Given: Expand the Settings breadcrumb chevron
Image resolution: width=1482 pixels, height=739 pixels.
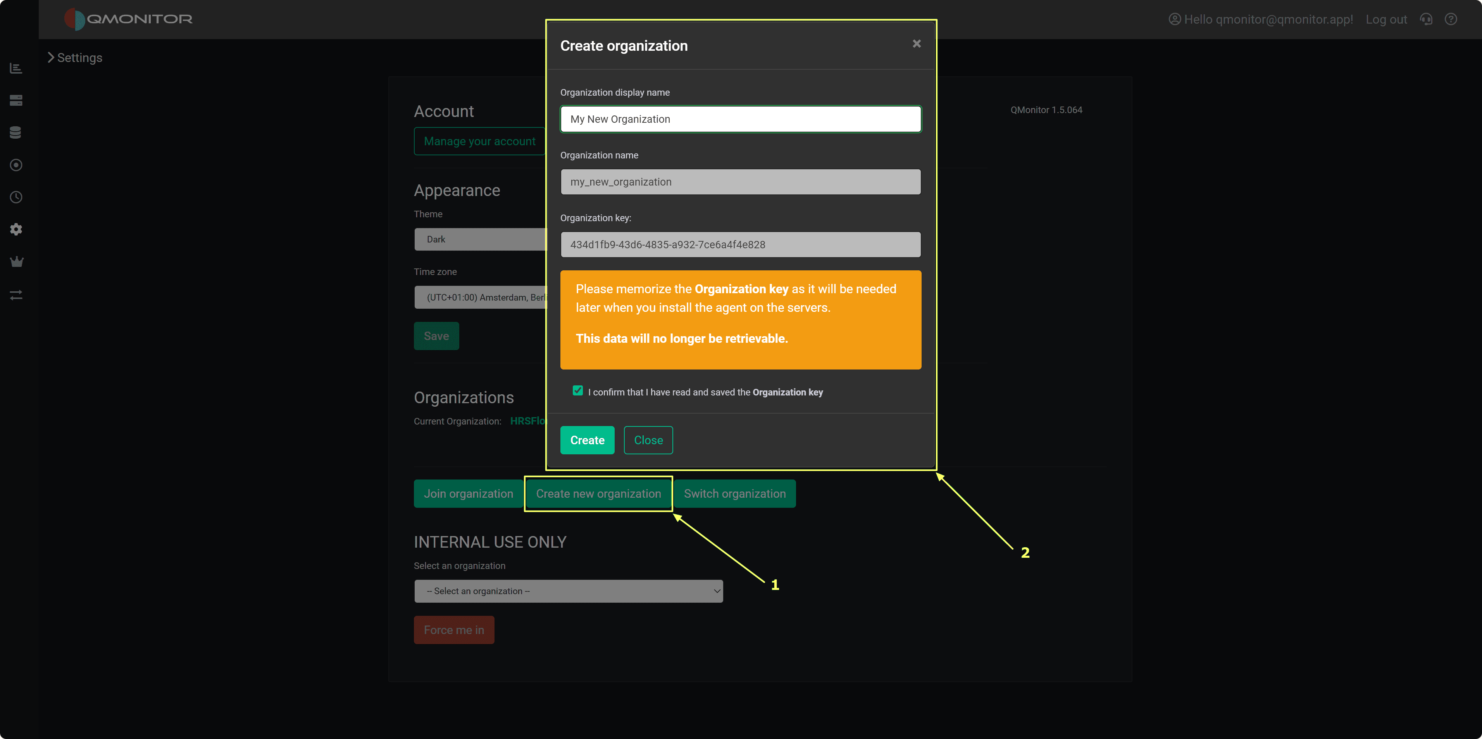Looking at the screenshot, I should (51, 57).
